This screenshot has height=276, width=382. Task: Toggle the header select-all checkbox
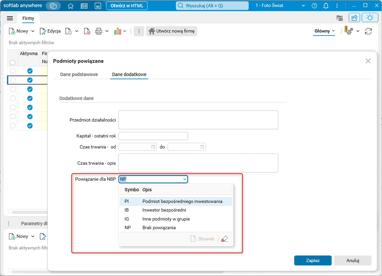(x=12, y=62)
